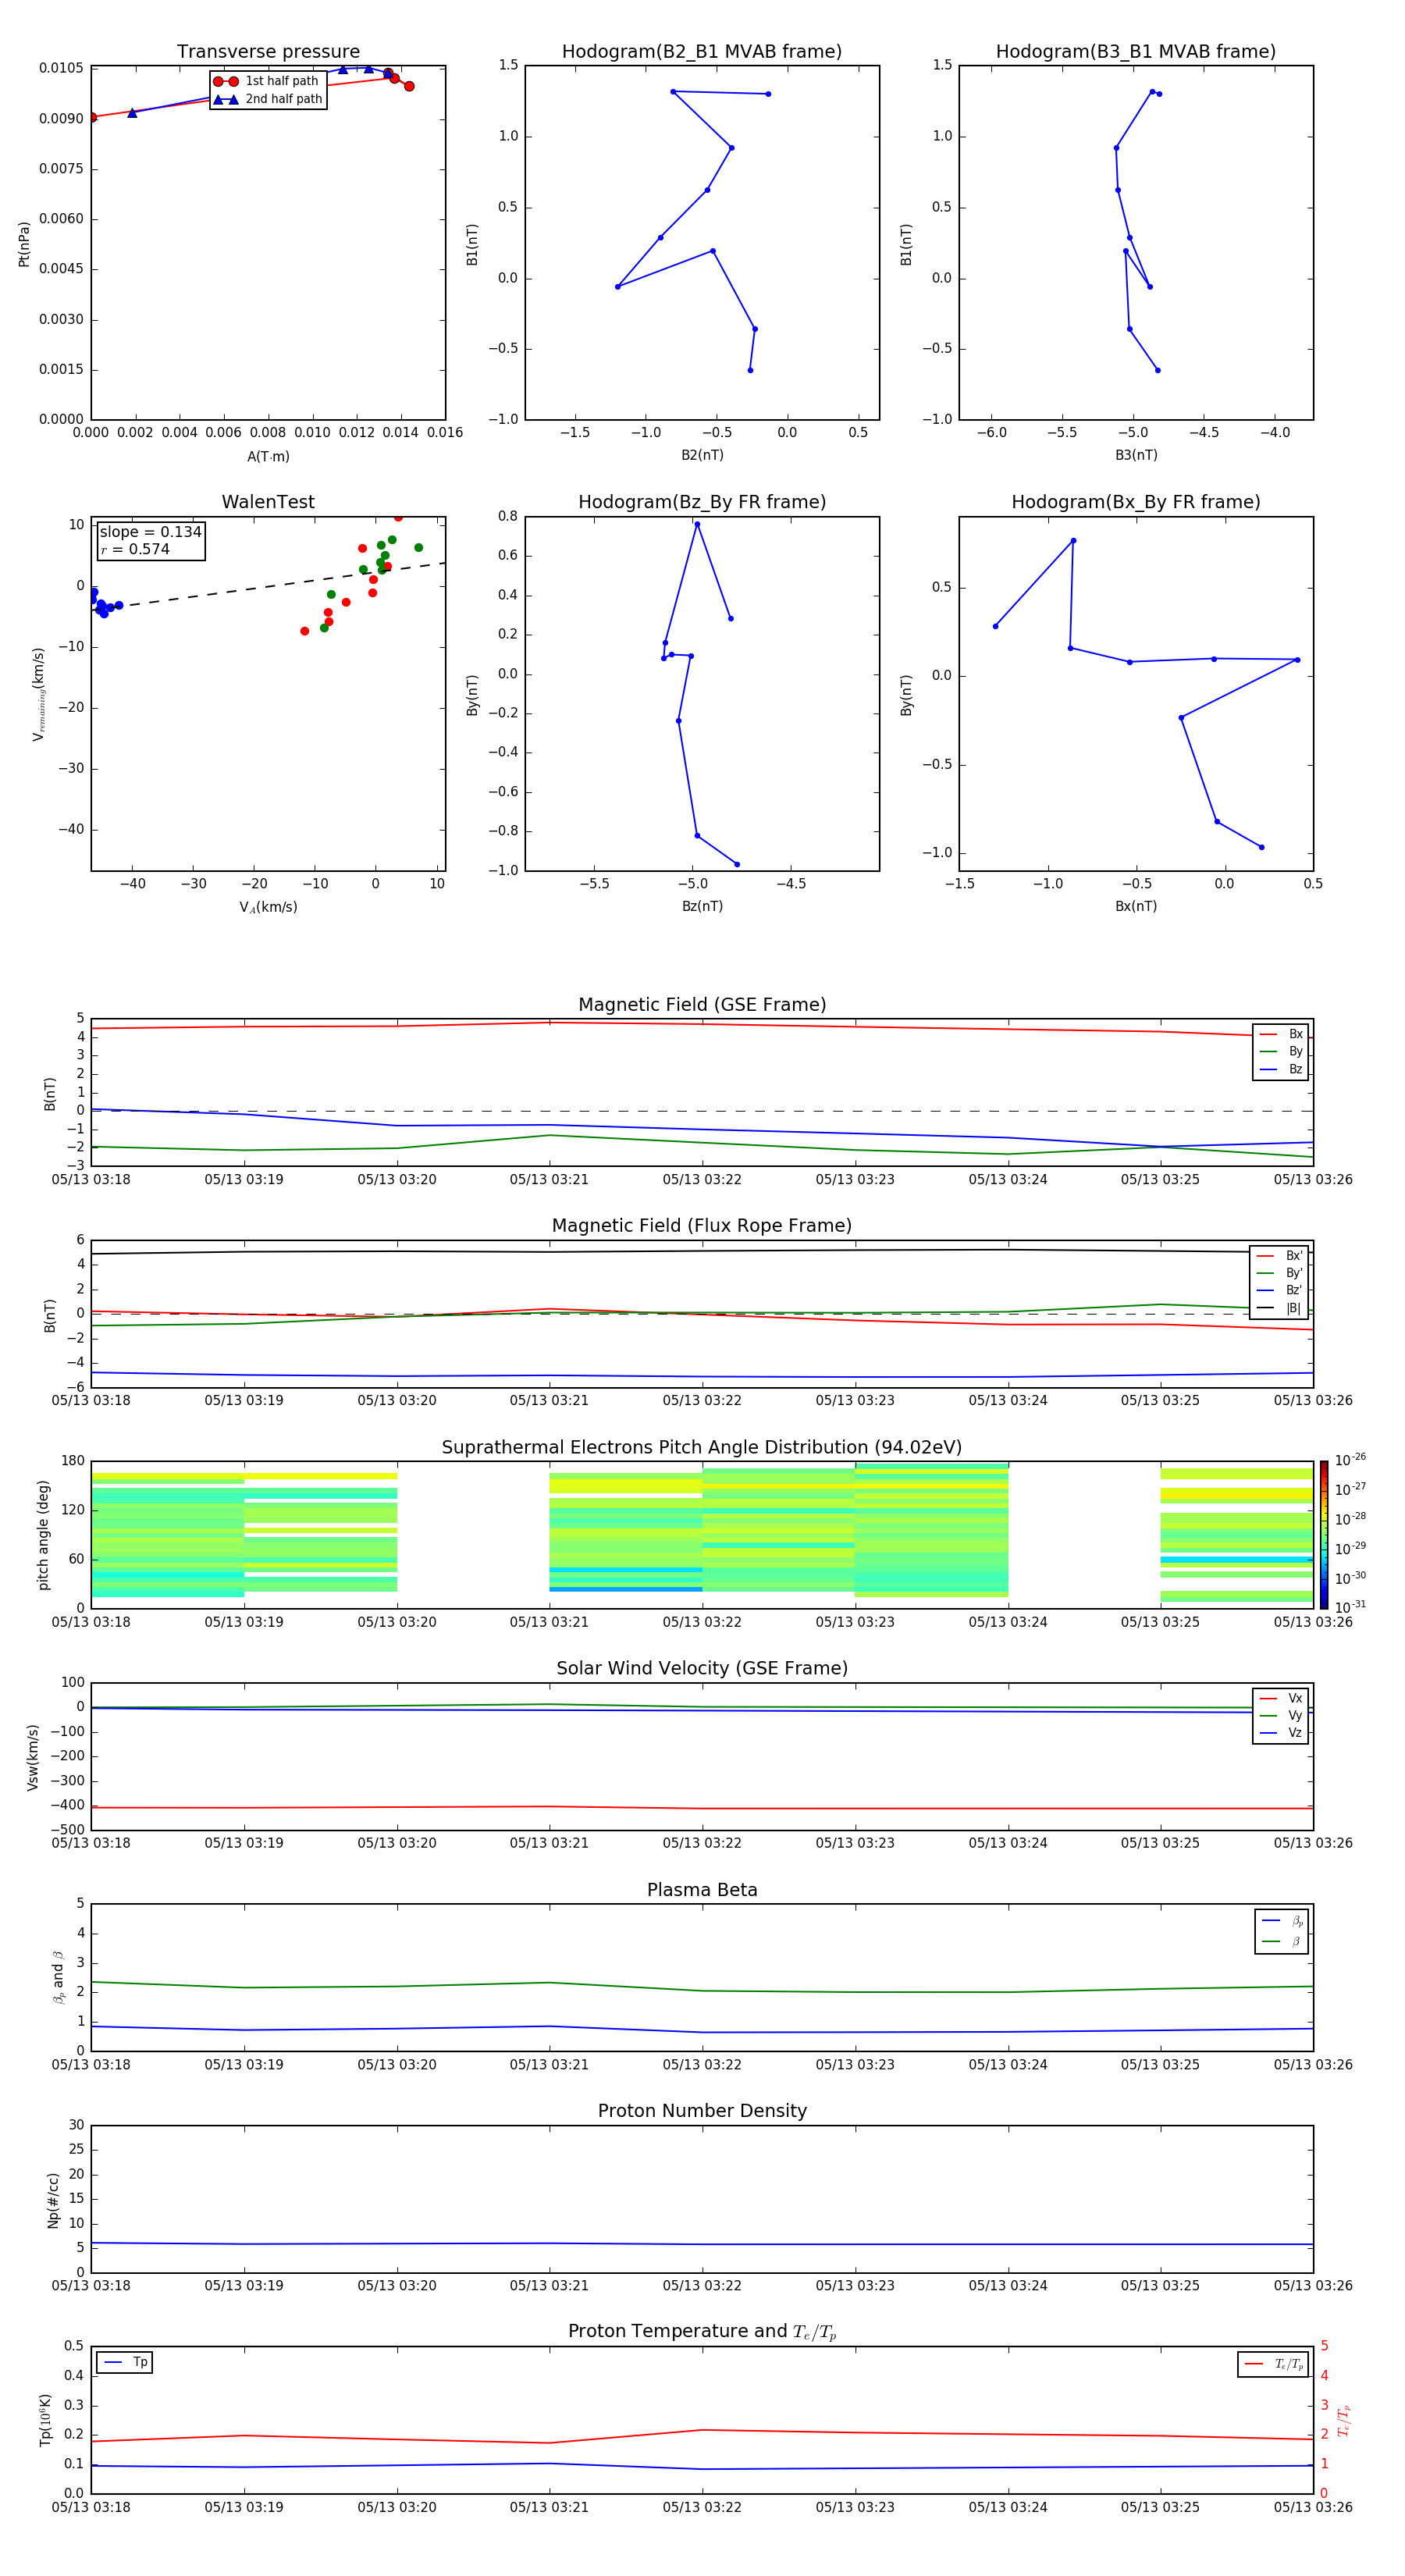Viewport: 1405px width, 2576px height.
Task: Select the "2nd half path" legend entry
Action: [x=268, y=99]
